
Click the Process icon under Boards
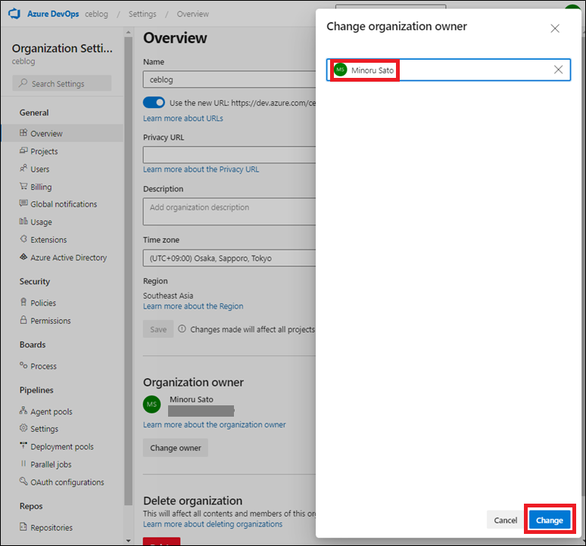(23, 366)
